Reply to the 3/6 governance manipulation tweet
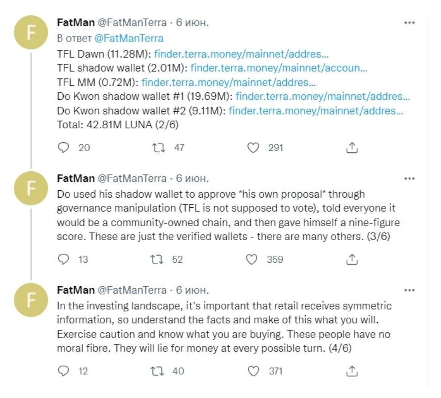 [63, 259]
